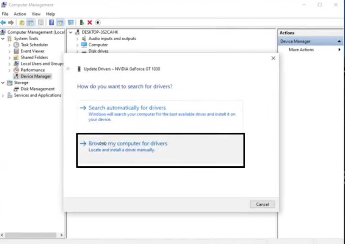The width and height of the screenshot is (345, 244).
Task: Click the Local Users and Groups icon
Action: click(16, 64)
